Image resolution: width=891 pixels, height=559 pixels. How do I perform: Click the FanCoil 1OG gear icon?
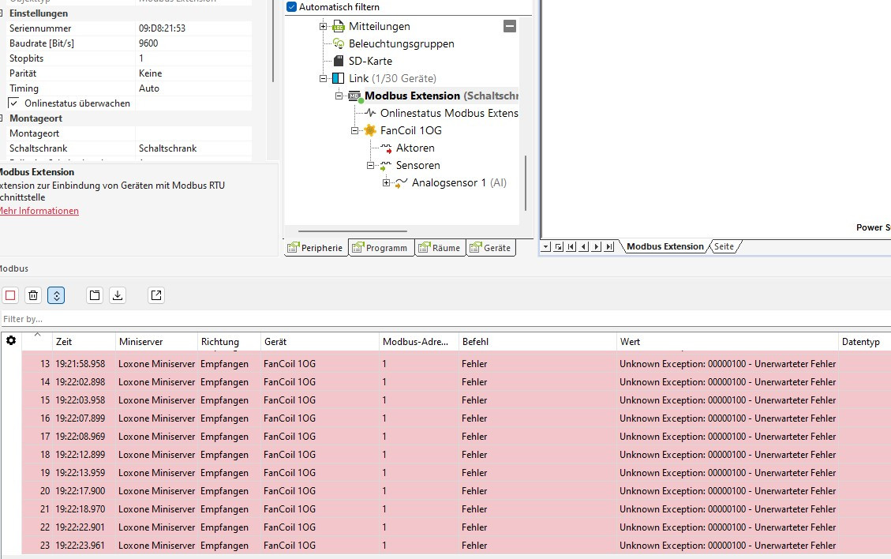click(369, 130)
